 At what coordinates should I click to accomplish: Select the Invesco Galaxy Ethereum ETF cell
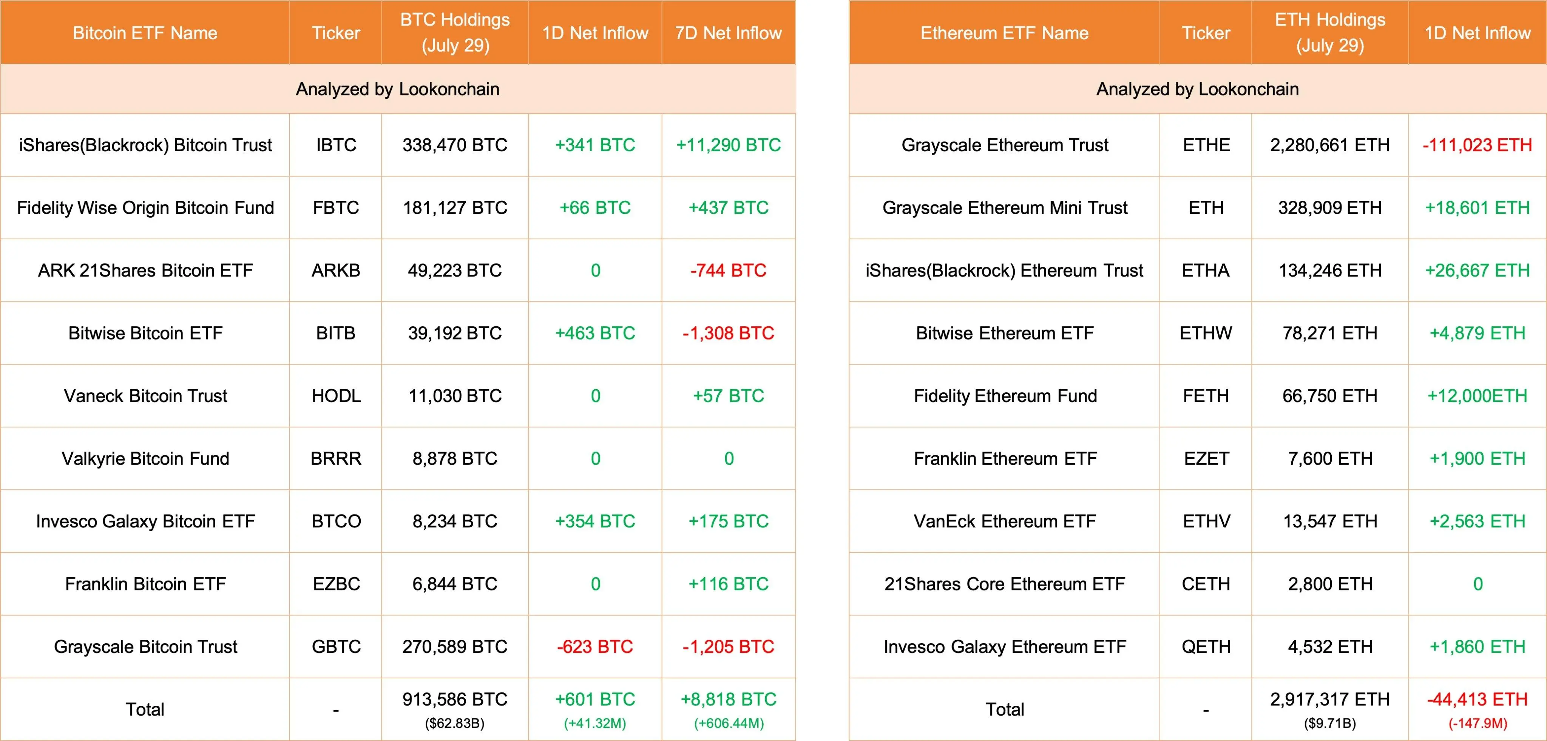click(1004, 647)
